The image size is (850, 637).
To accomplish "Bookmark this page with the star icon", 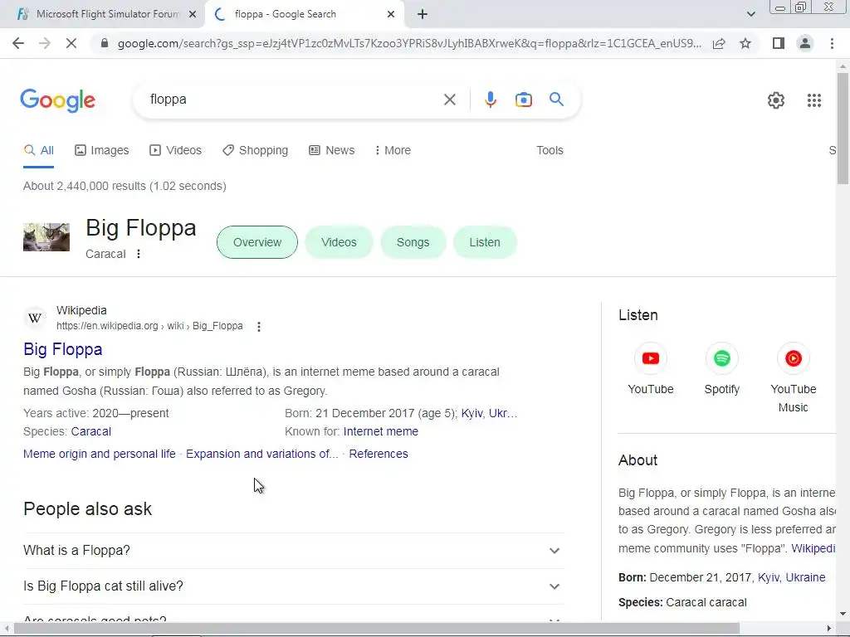I will tap(745, 43).
